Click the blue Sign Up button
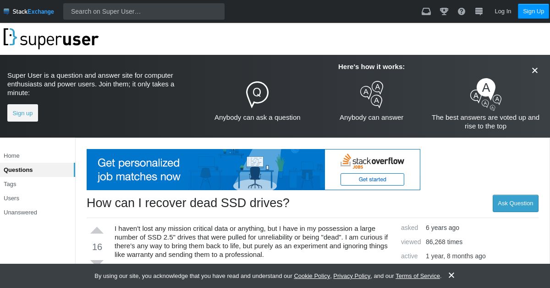Viewport: 550px width, 288px height. coord(533,11)
